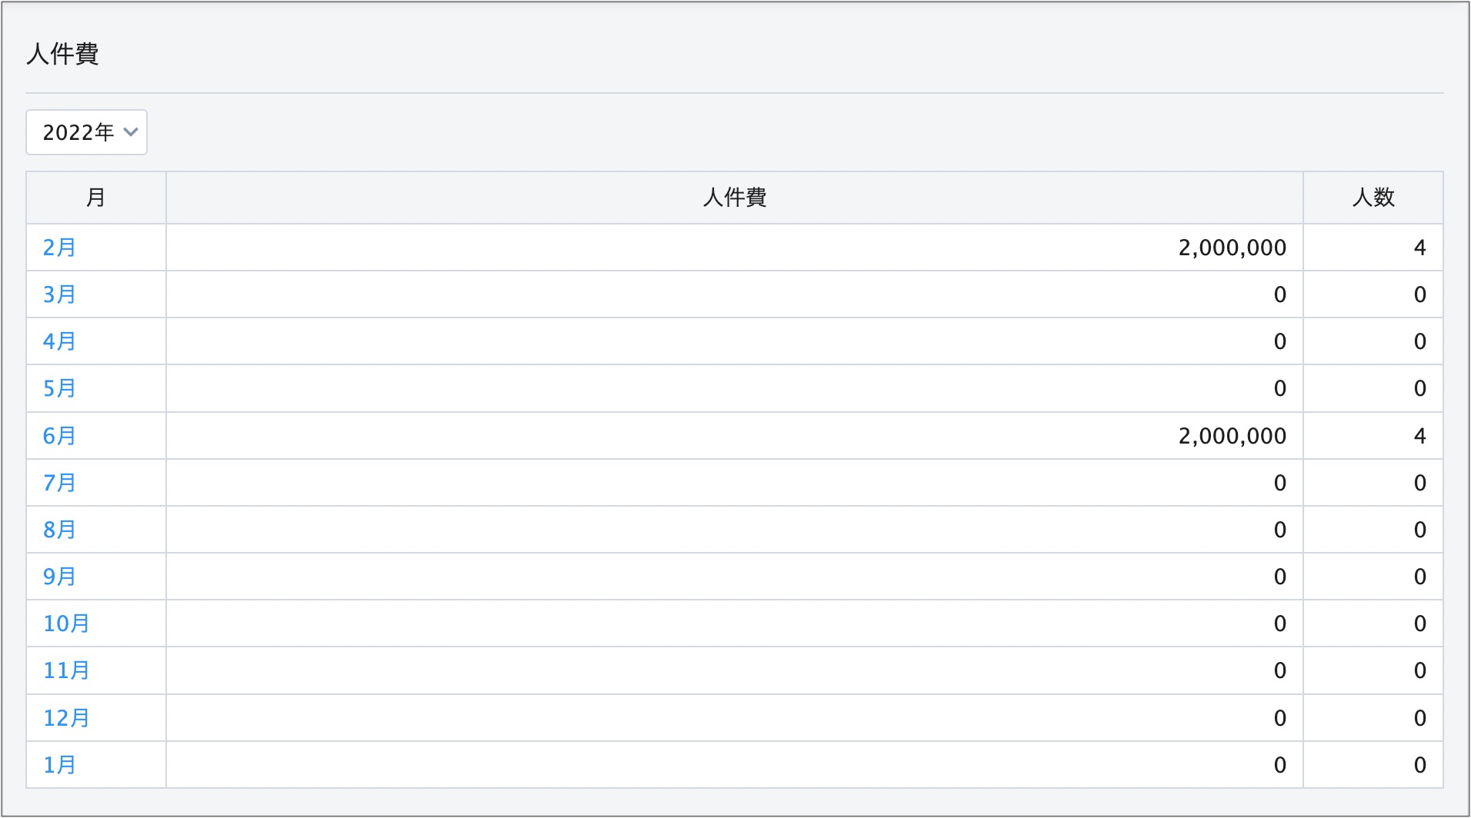Open the 2月 month link
1471x818 pixels.
[x=59, y=248]
